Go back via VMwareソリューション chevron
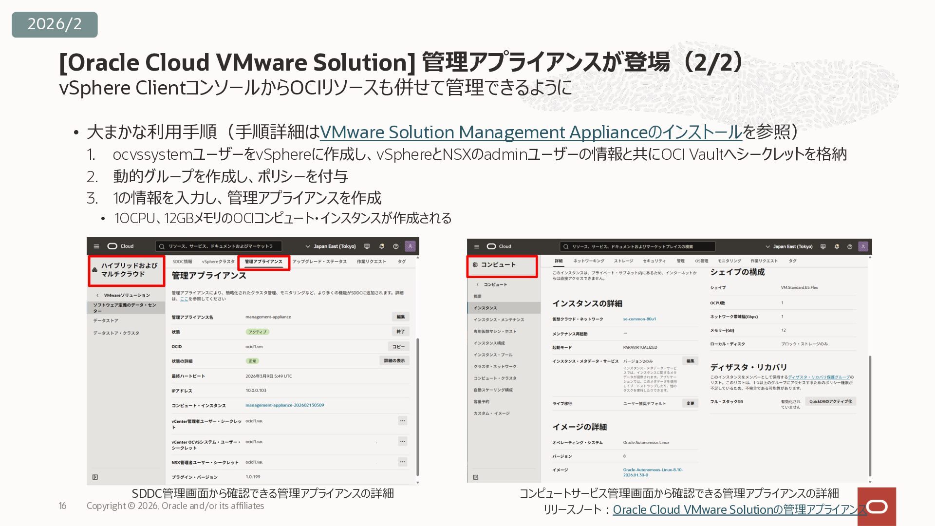Viewport: 935px width, 526px height. (97, 295)
